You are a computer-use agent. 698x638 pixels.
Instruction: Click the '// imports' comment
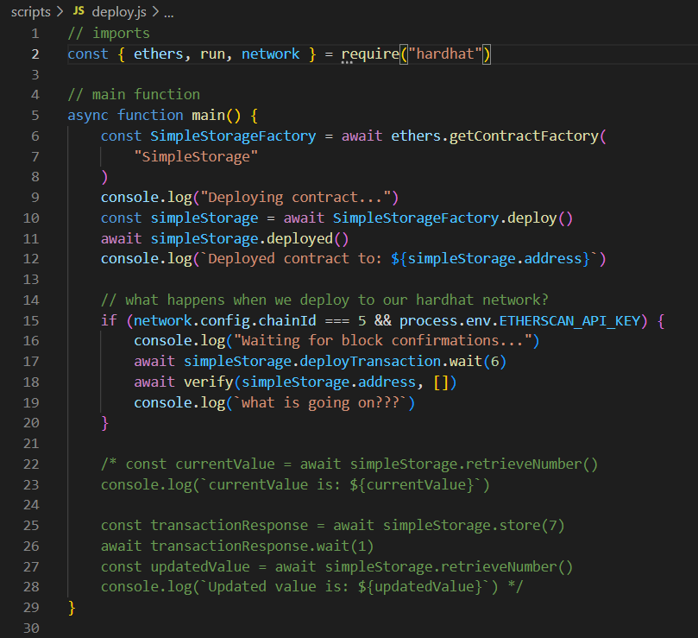(109, 34)
